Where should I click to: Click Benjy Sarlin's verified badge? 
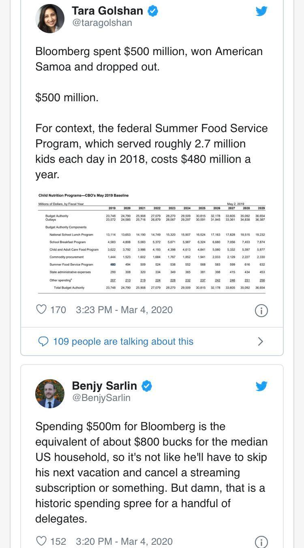point(147,386)
